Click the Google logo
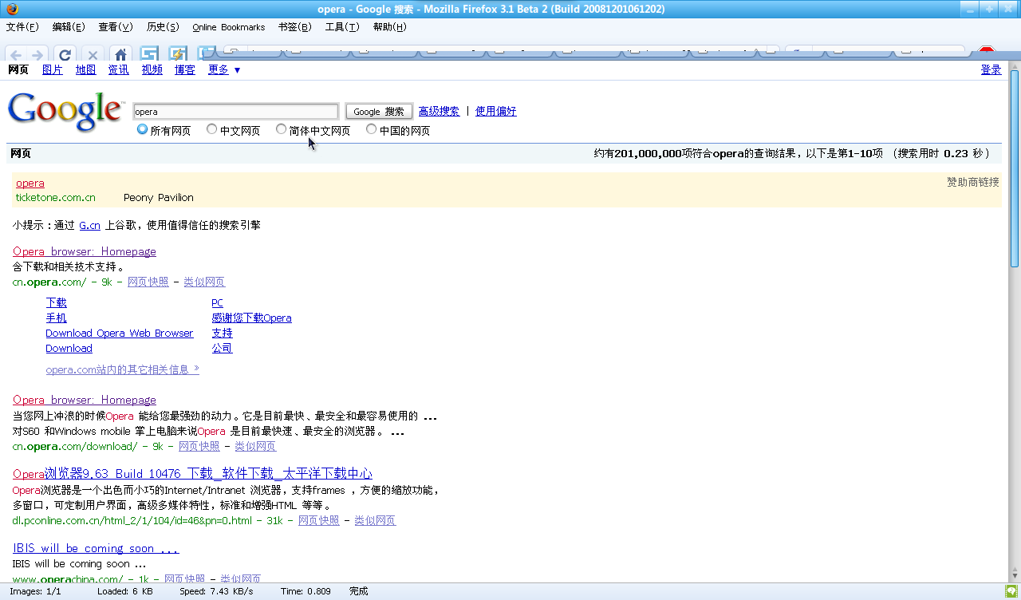The image size is (1021, 600). pyautogui.click(x=66, y=111)
